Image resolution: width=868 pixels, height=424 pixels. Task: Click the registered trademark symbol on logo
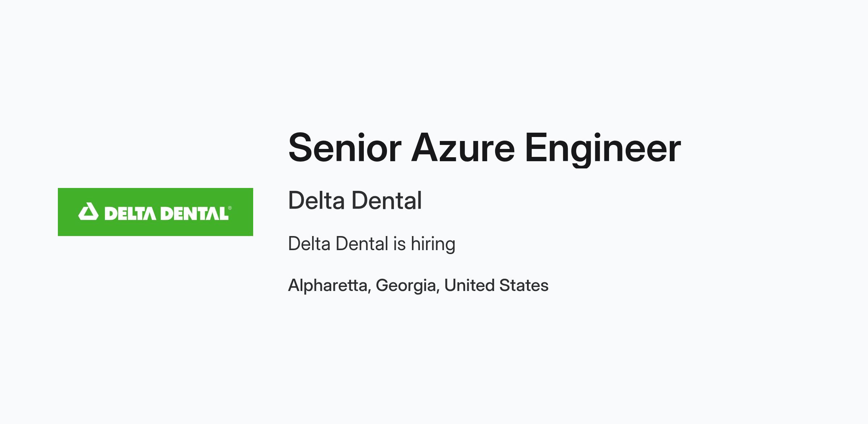coord(230,208)
